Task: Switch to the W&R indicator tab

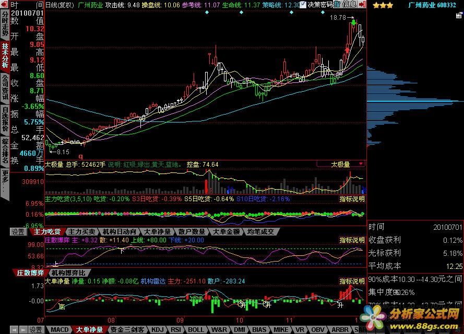Action: click(219, 329)
